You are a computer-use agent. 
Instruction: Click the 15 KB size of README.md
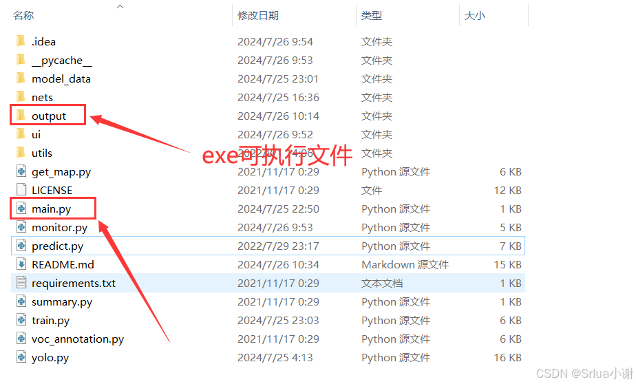[507, 265]
